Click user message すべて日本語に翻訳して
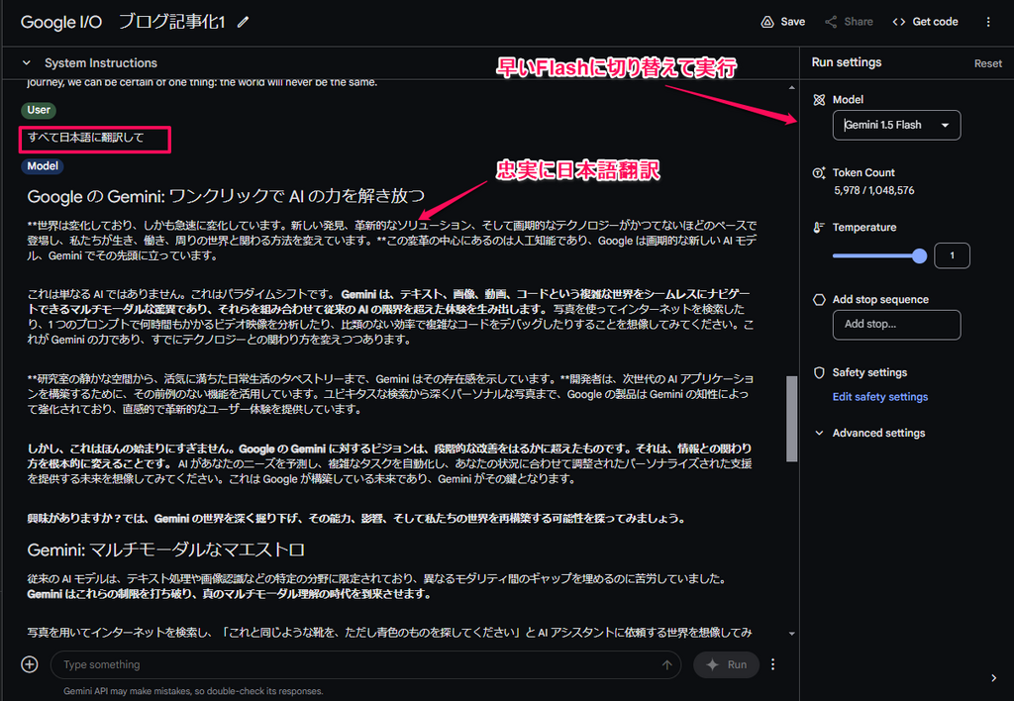 coord(85,137)
